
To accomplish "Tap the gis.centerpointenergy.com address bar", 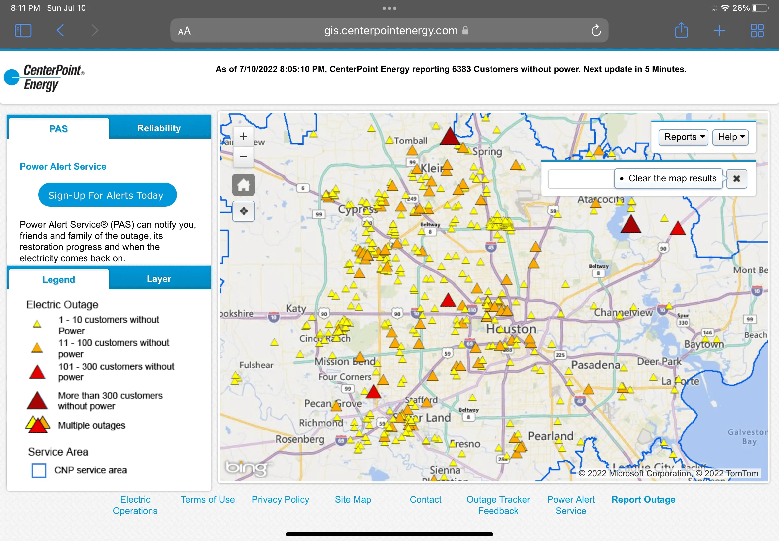I will pos(389,30).
